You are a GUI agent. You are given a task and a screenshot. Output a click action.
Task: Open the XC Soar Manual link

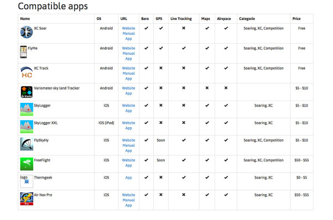tap(128, 34)
